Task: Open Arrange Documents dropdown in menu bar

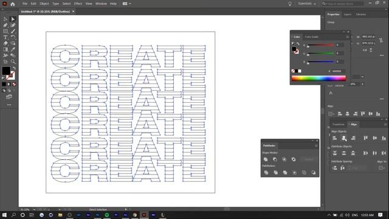Action: pyautogui.click(x=127, y=4)
